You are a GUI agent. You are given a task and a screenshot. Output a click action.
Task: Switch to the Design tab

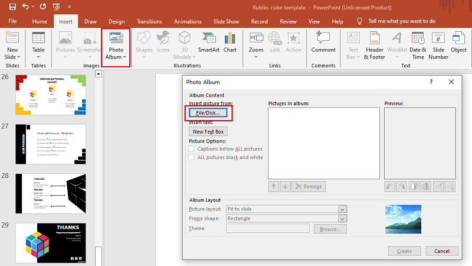coord(116,21)
